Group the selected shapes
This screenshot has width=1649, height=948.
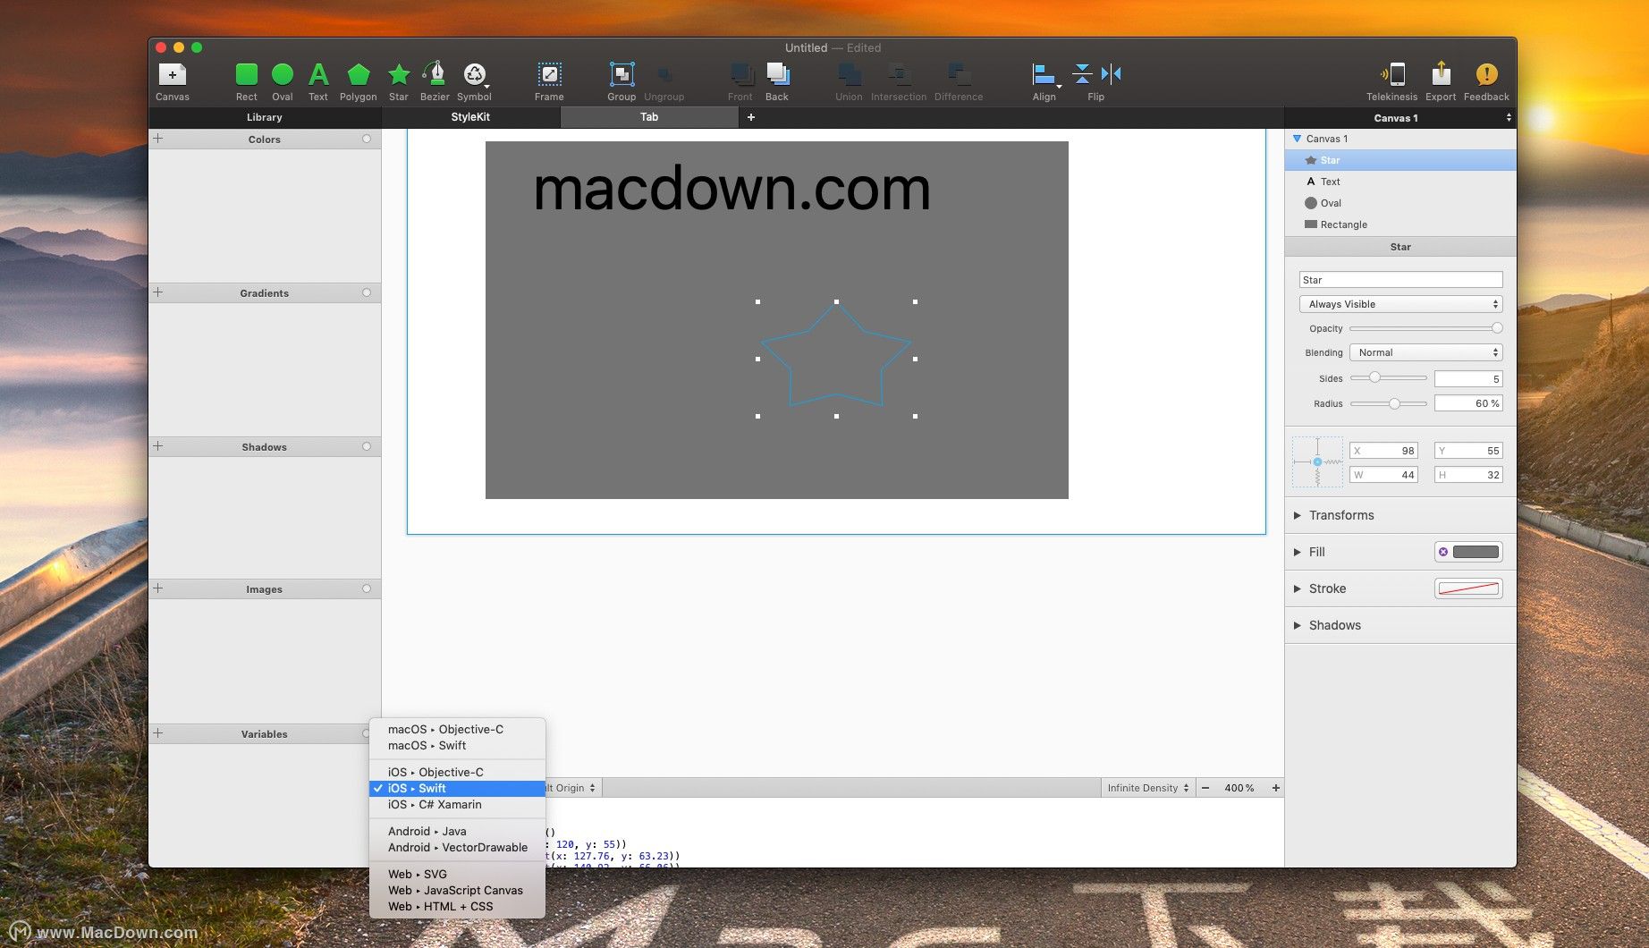tap(622, 74)
